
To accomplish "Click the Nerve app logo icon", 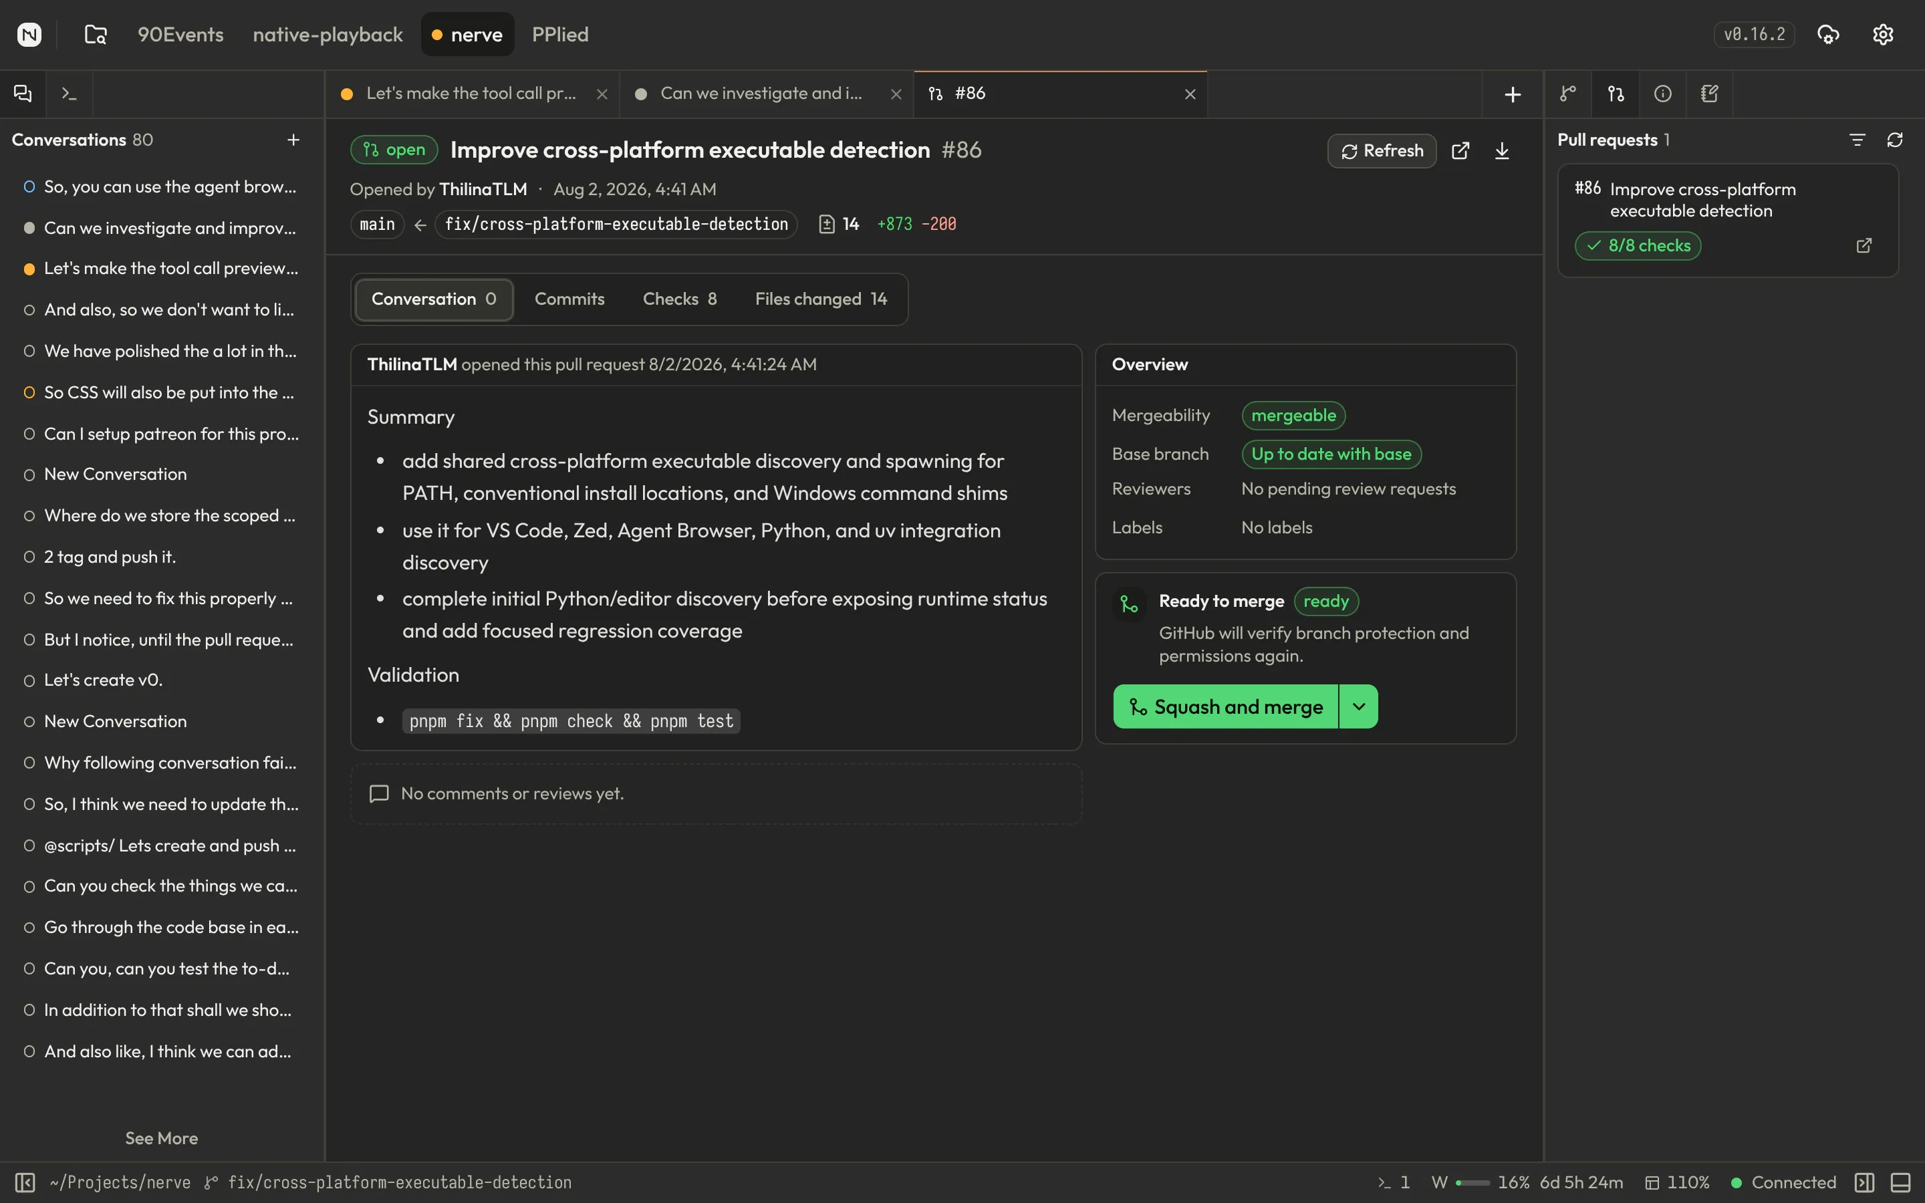I will click(x=29, y=34).
